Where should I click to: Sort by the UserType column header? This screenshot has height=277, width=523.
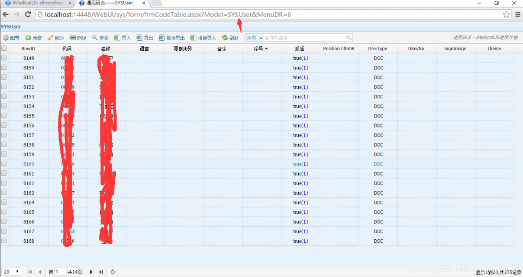378,49
